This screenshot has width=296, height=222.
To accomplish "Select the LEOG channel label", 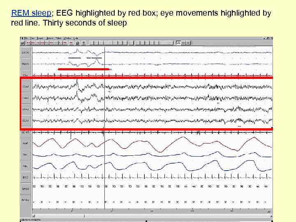I will pyautogui.click(x=25, y=53).
